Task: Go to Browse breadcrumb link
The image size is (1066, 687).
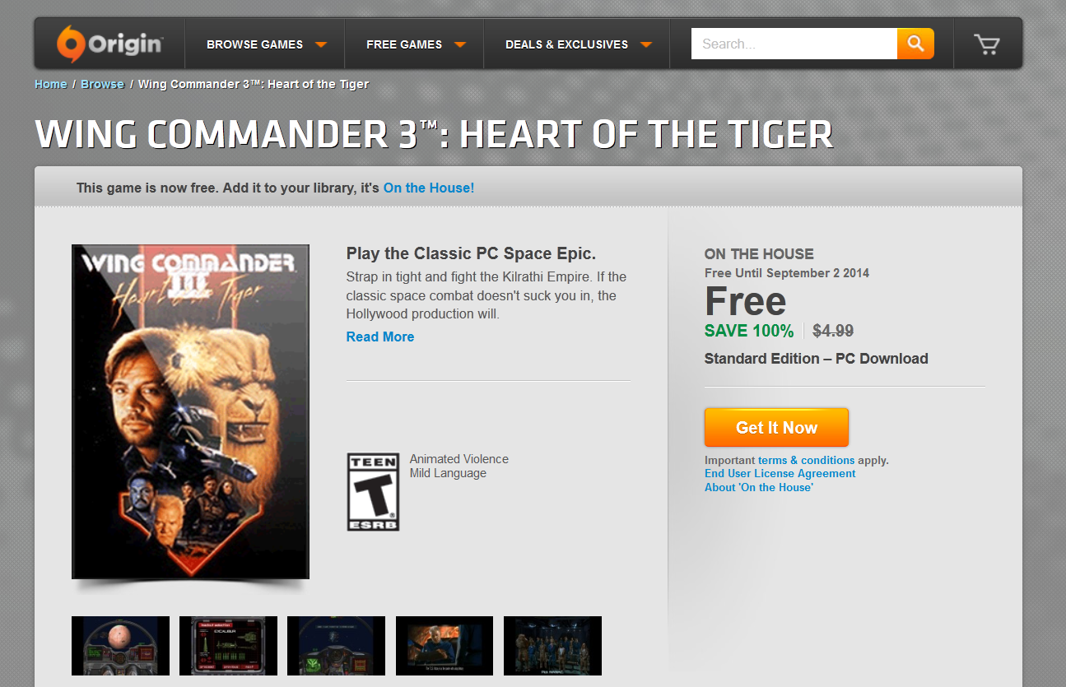Action: click(x=102, y=84)
